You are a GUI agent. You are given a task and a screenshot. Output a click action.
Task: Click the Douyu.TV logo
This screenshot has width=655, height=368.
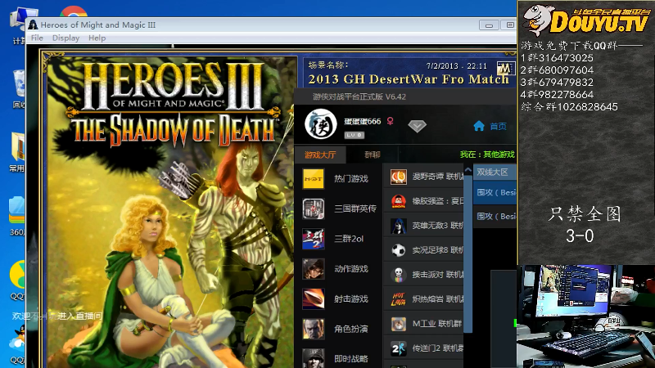tap(586, 20)
